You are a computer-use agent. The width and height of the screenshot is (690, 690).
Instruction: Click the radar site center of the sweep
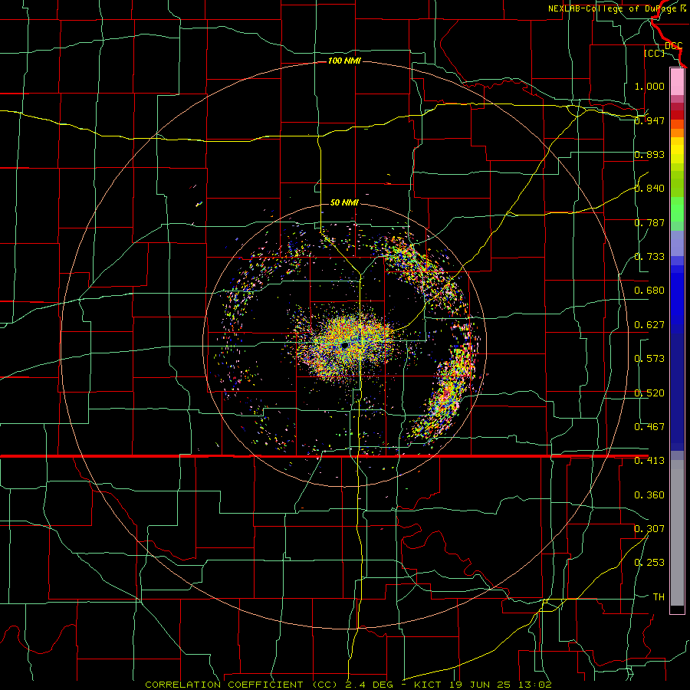tap(344, 345)
